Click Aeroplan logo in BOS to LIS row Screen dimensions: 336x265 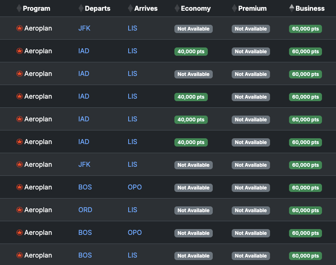(x=19, y=256)
